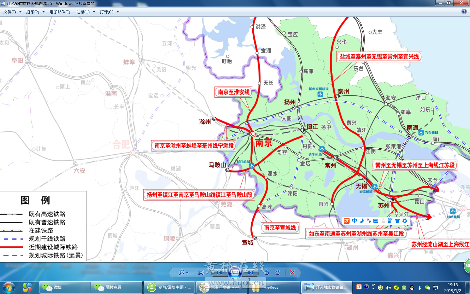Expand the 打开(O) dropdown arrow
This screenshot has width=470, height=294.
click(x=117, y=12)
